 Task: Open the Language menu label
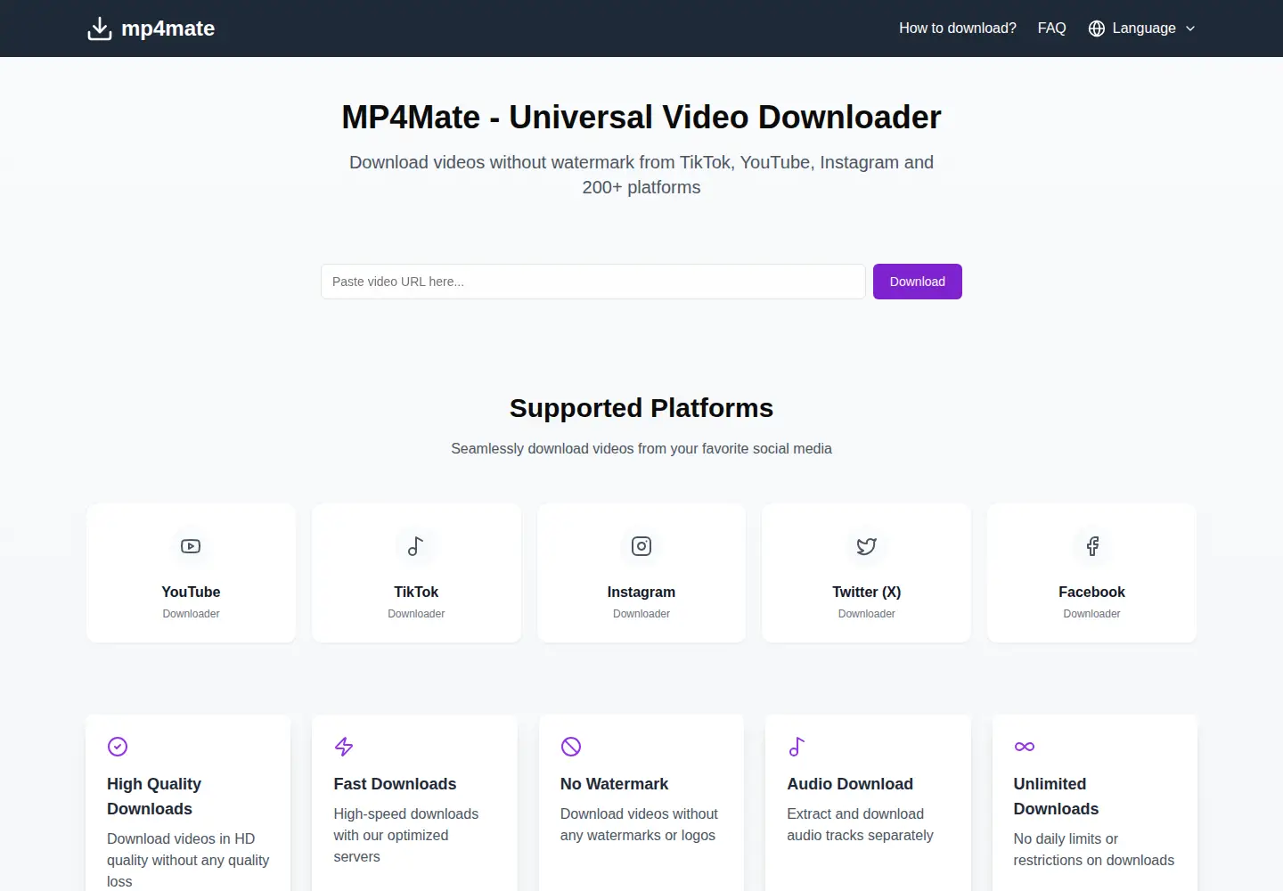tap(1144, 29)
